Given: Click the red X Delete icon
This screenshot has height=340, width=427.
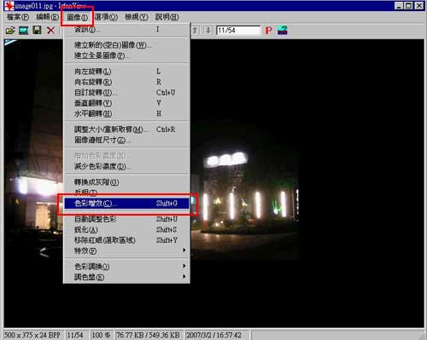Looking at the screenshot, I should pyautogui.click(x=50, y=31).
